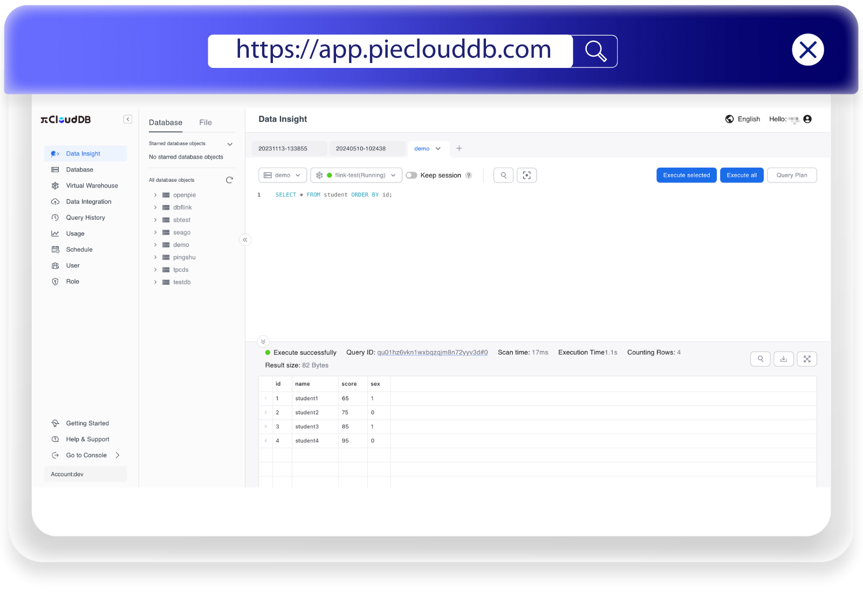
Task: Expand results to fullscreen
Action: click(x=807, y=359)
